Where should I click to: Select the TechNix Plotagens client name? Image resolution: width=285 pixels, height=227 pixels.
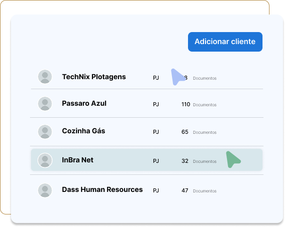94,77
